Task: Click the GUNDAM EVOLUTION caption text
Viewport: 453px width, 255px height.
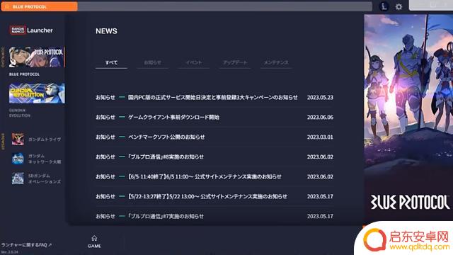Action: click(x=20, y=113)
